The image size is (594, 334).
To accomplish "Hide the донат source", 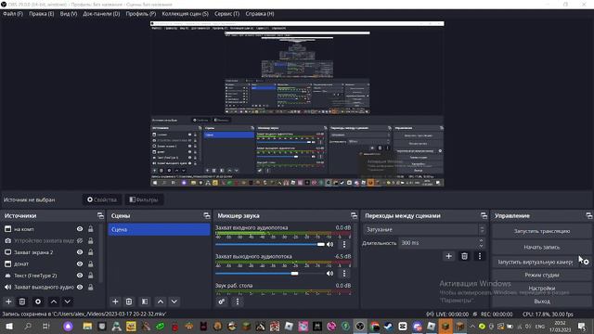I will click(80, 263).
